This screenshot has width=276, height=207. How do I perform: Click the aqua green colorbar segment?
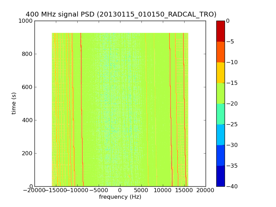coord(220,114)
